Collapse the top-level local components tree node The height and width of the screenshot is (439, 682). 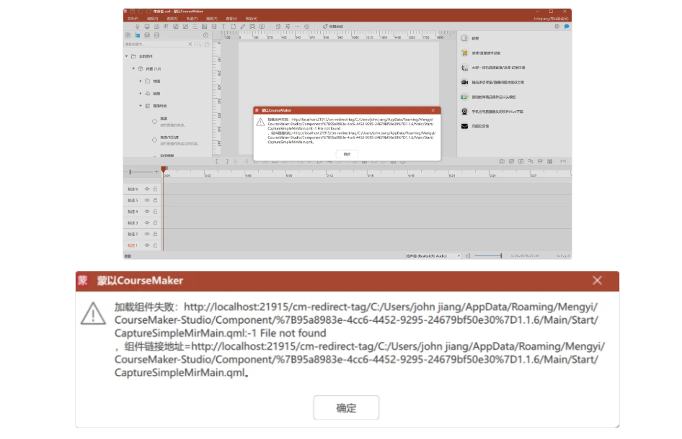coord(127,56)
